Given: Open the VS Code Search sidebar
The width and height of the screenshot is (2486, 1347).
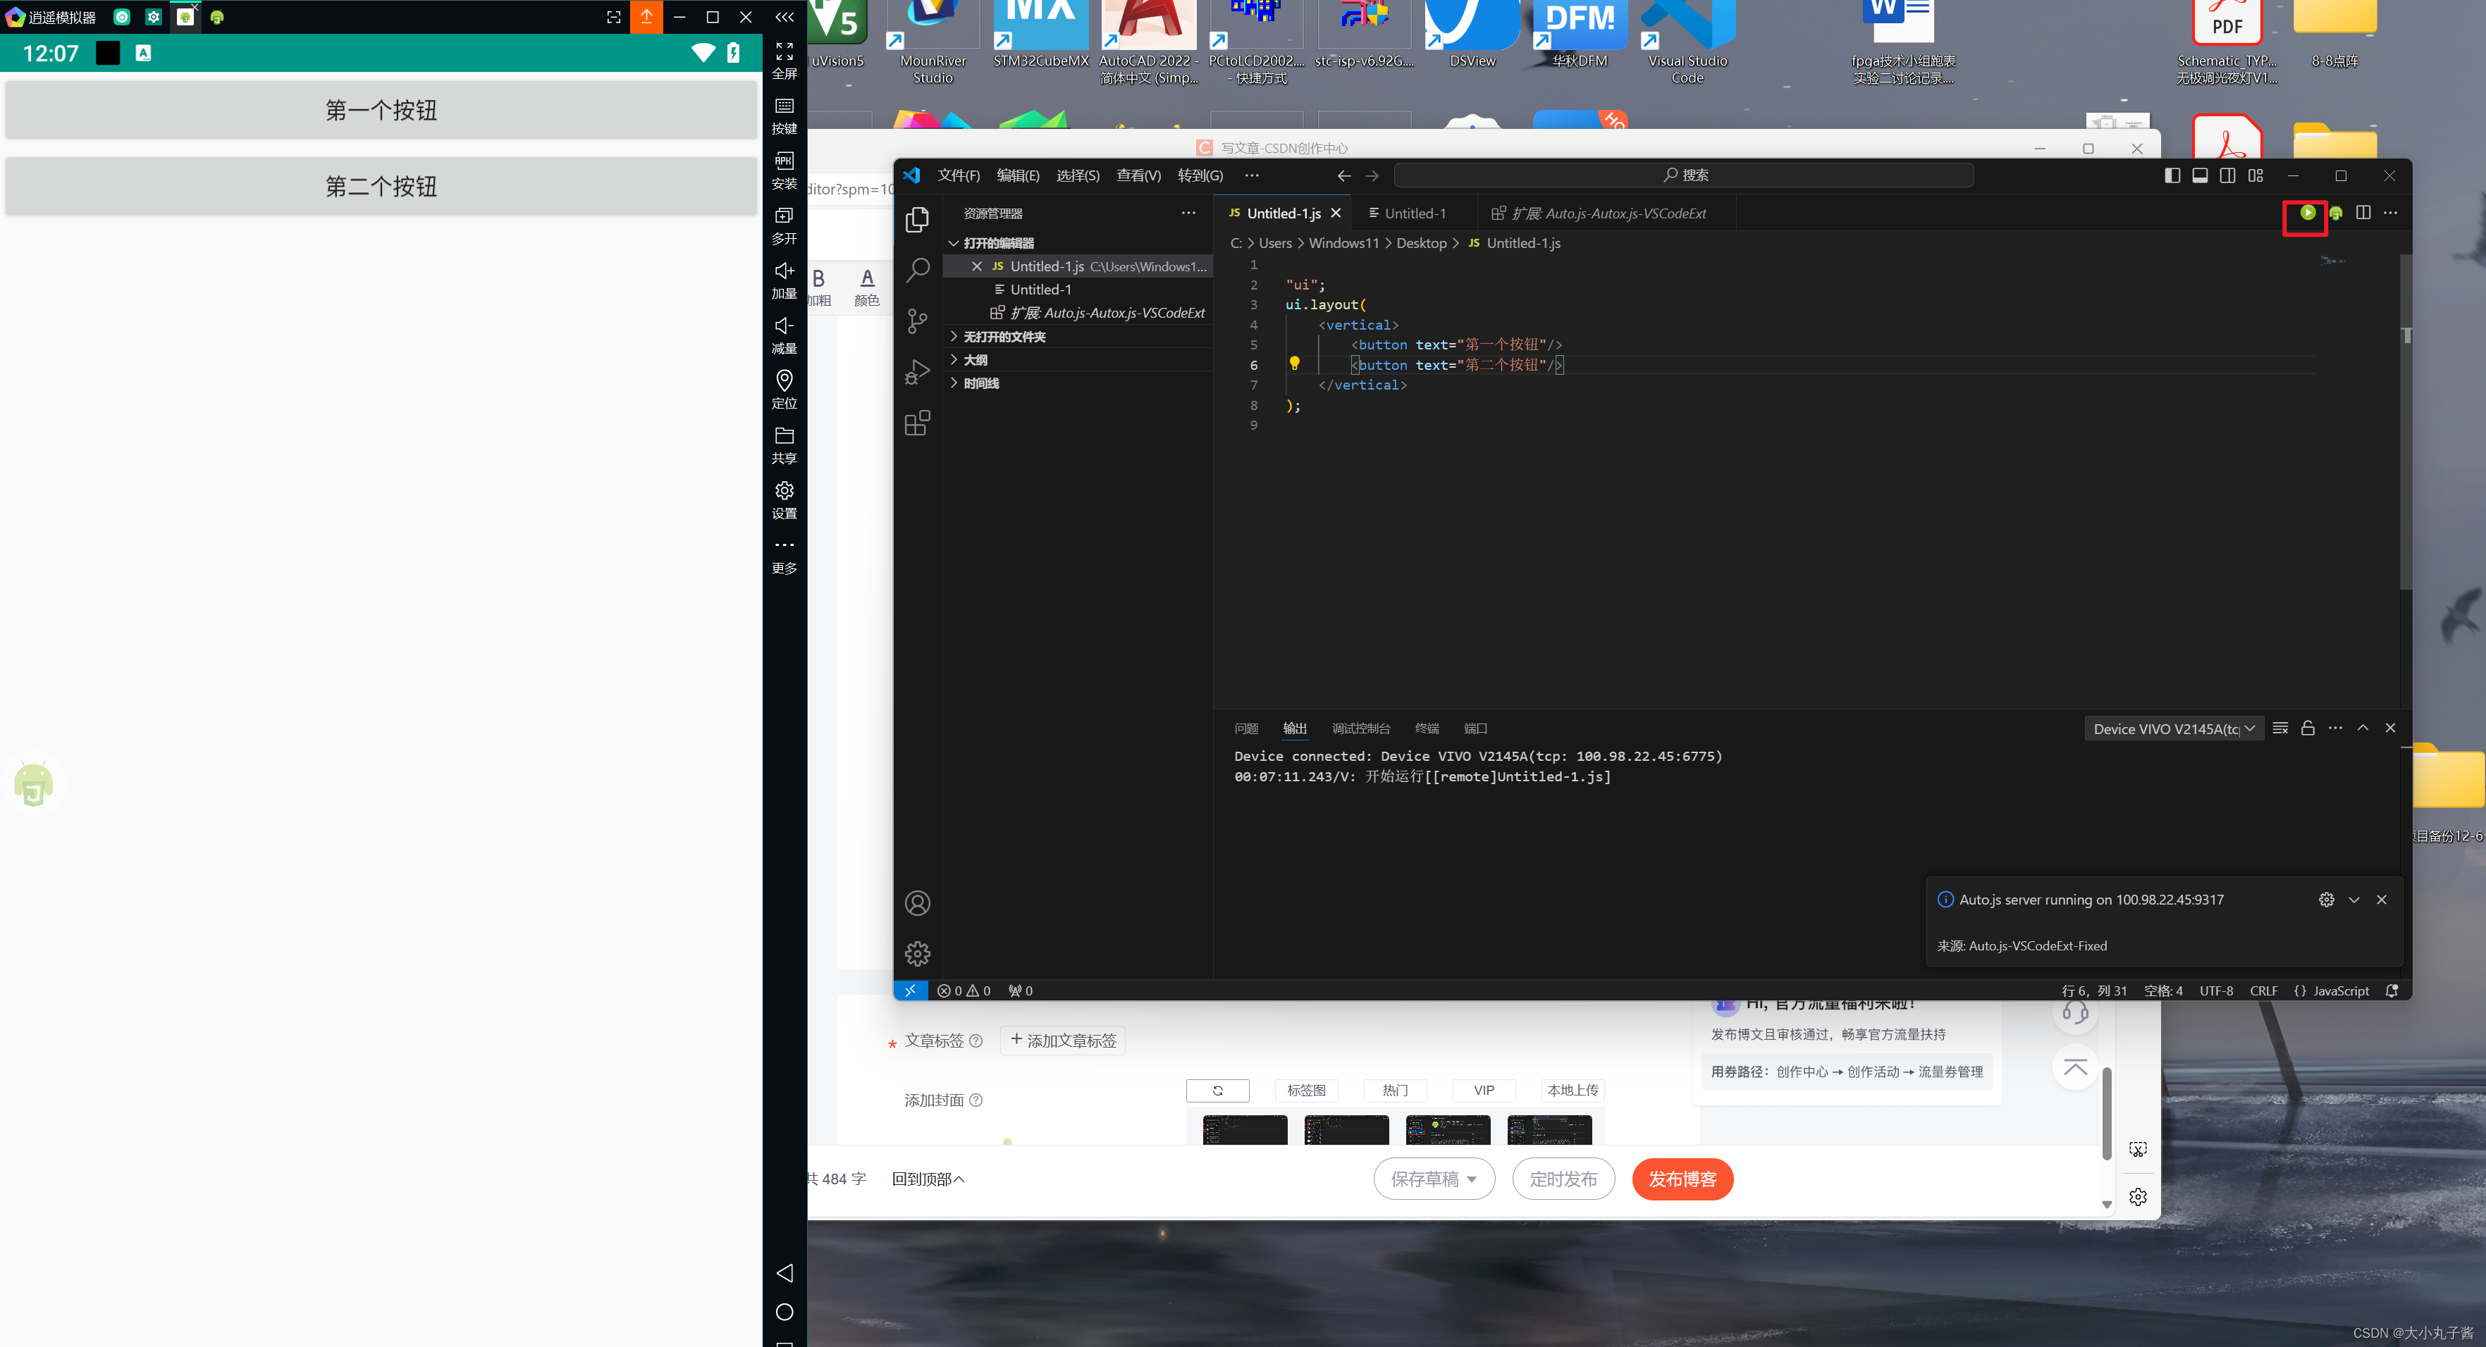Looking at the screenshot, I should (x=917, y=270).
